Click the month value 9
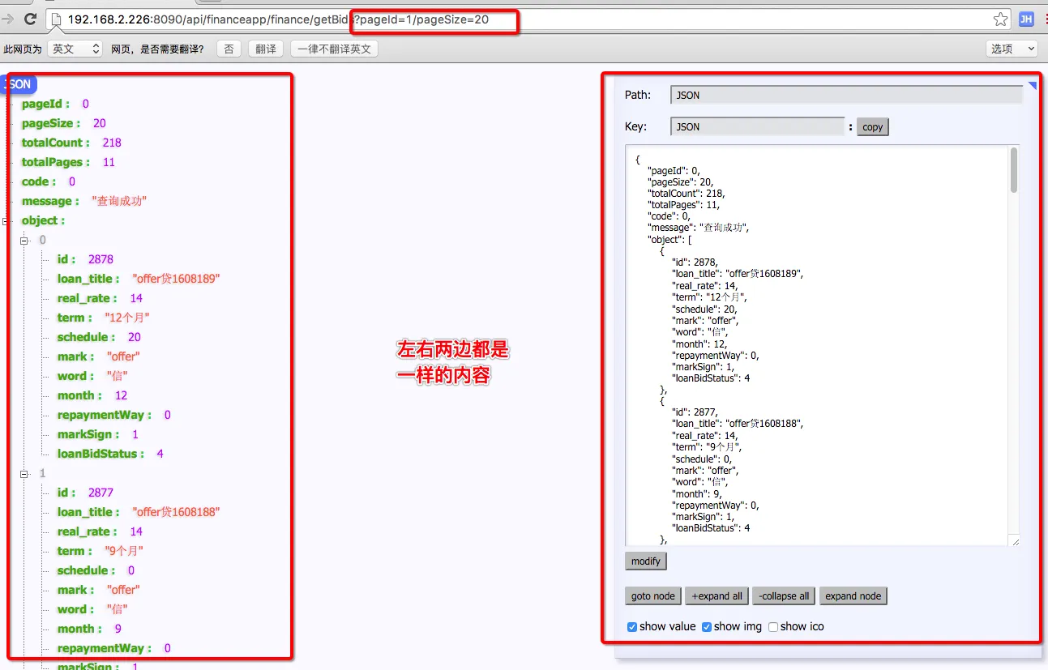Viewport: 1048px width, 670px height. pos(118,629)
